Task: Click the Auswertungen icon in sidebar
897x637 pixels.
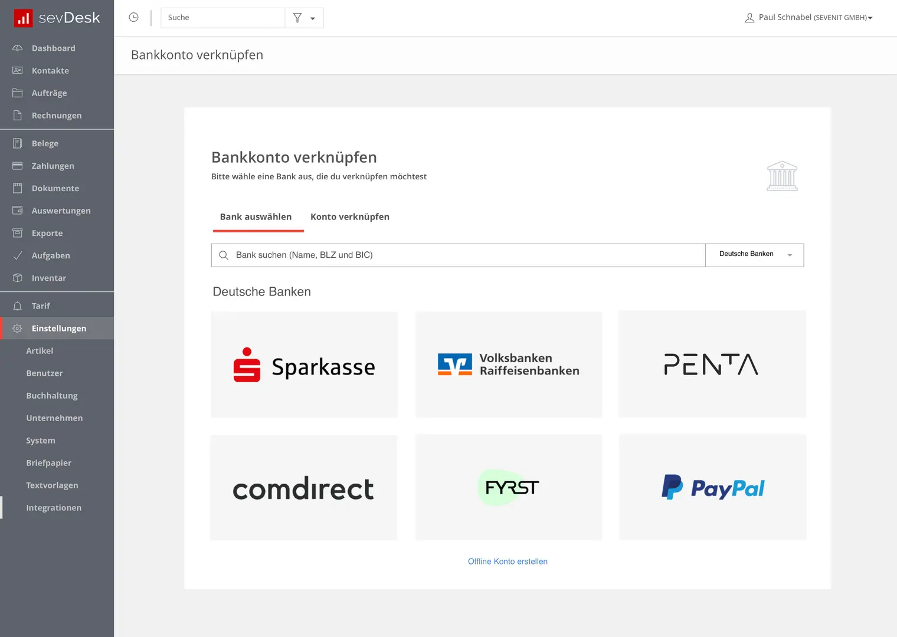Action: coord(18,211)
